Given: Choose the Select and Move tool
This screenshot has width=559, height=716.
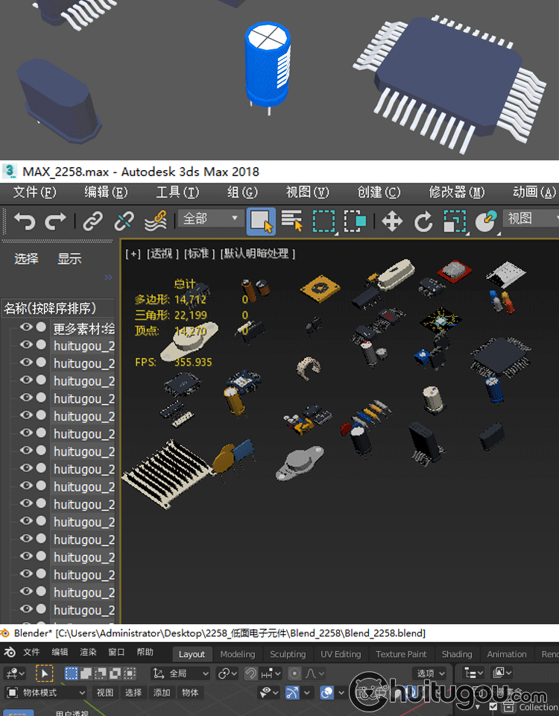Looking at the screenshot, I should coord(392,222).
